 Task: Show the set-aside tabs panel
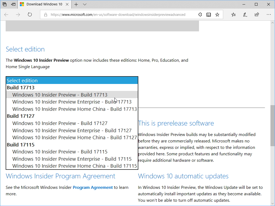(5, 4)
